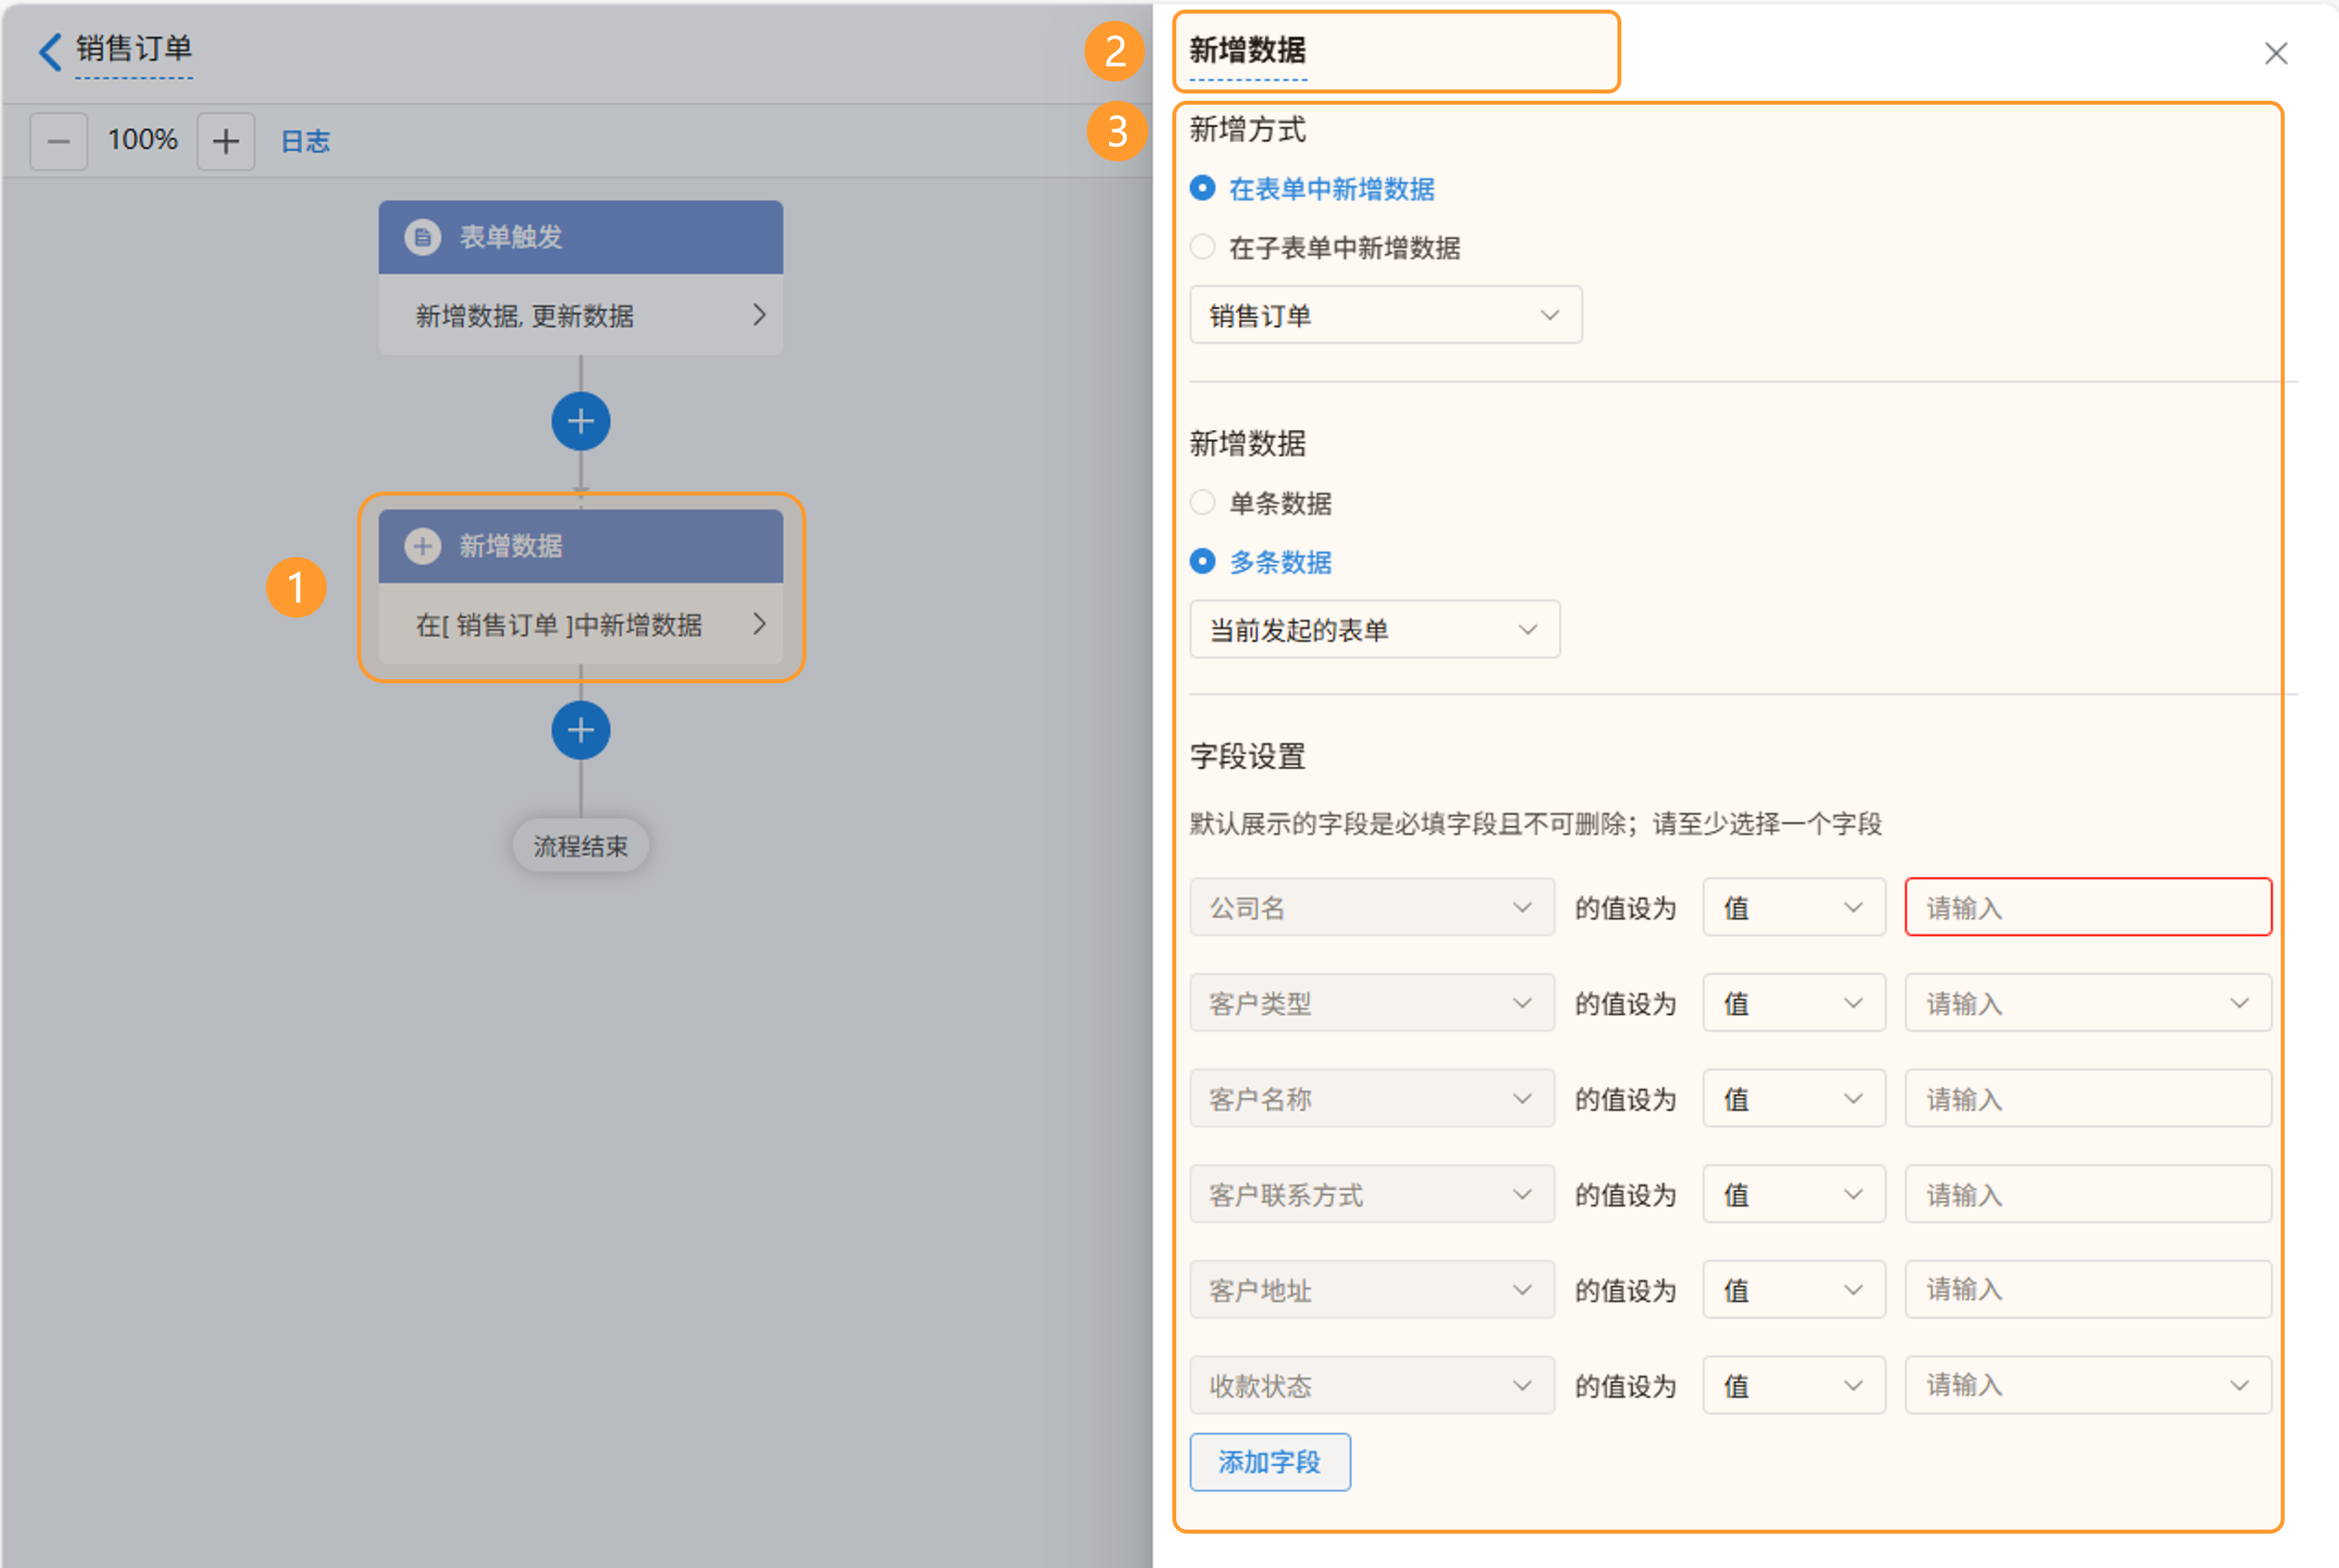2339x1568 pixels.
Task: Click the 添加字段 button
Action: click(1269, 1462)
